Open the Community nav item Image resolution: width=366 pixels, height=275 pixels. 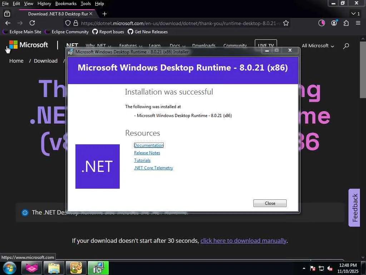point(235,45)
